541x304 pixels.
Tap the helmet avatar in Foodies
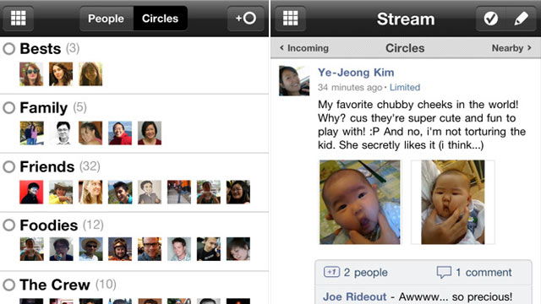[x=120, y=249]
